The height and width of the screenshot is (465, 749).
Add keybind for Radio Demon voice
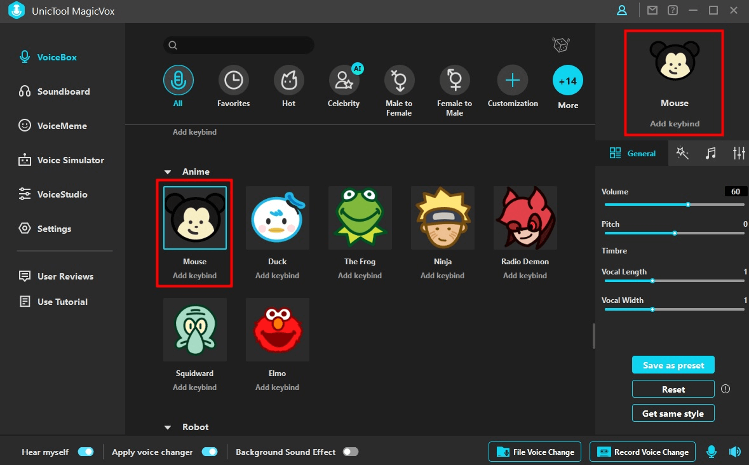point(525,276)
